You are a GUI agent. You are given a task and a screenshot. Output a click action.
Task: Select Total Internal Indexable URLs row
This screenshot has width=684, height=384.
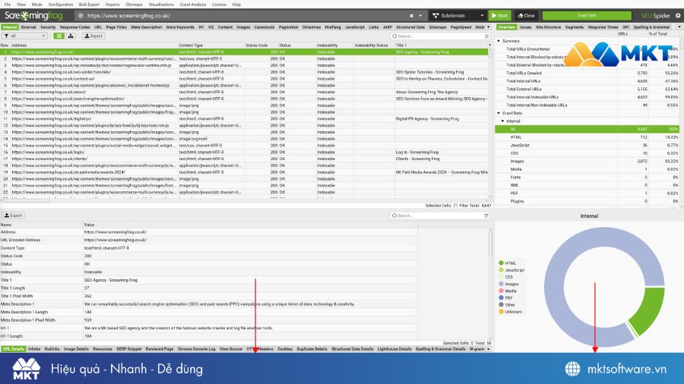click(x=587, y=97)
